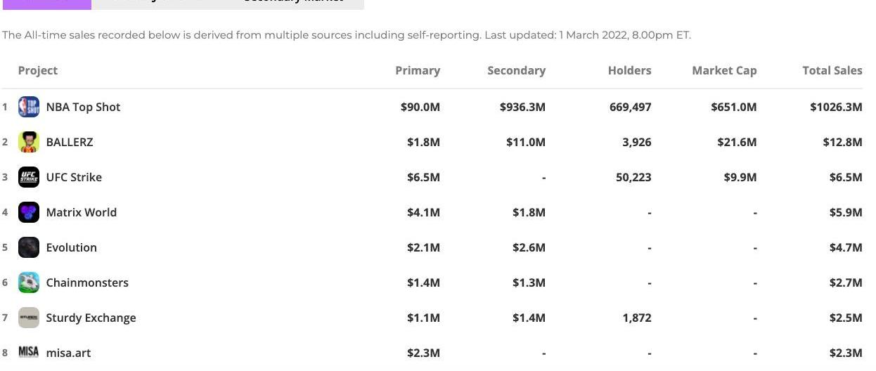The height and width of the screenshot is (371, 876).
Task: Select the purple active tab
Action: (46, 3)
